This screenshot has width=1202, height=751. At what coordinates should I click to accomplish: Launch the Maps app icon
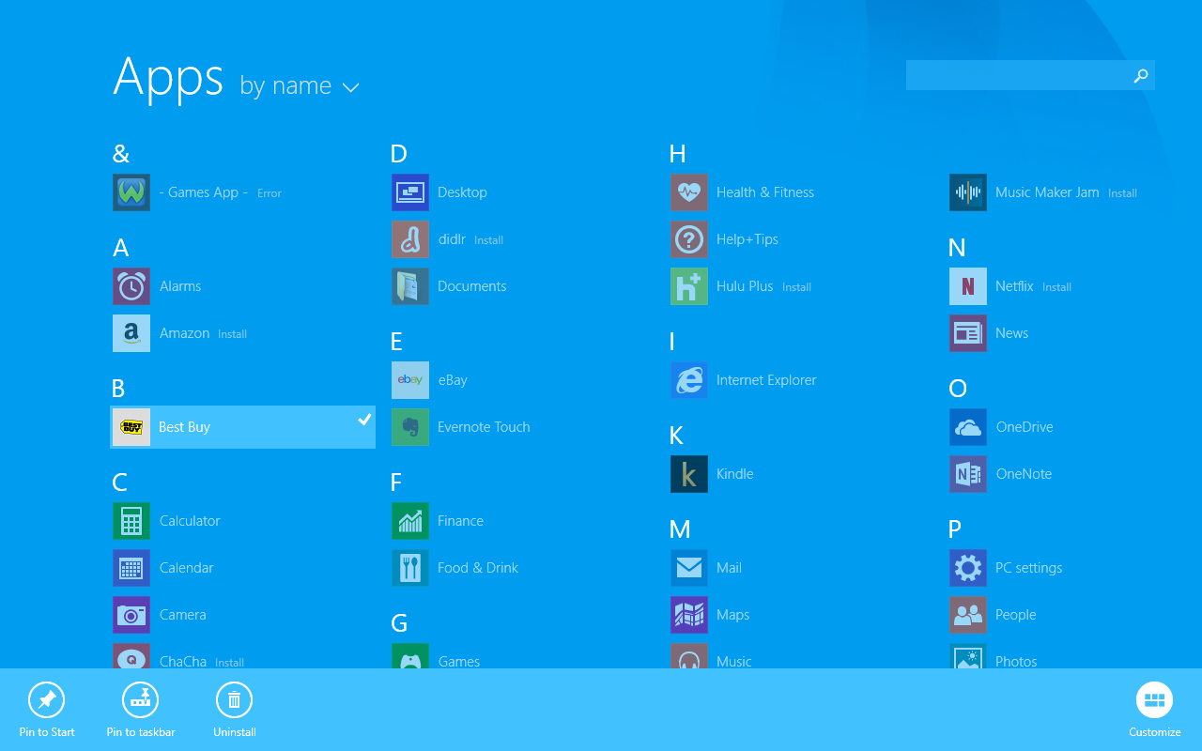tap(689, 615)
